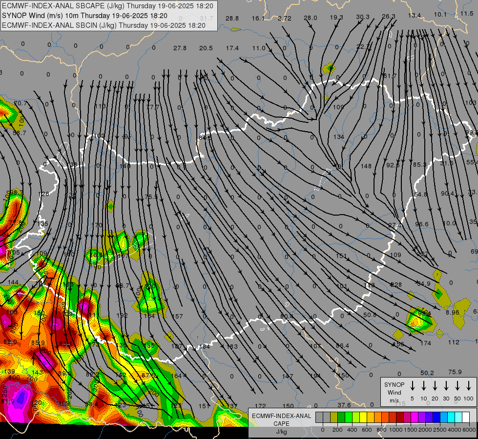Click the SYNOP wind arrow labeled 10
Viewport: 478px width, 439px height.
pyautogui.click(x=424, y=386)
